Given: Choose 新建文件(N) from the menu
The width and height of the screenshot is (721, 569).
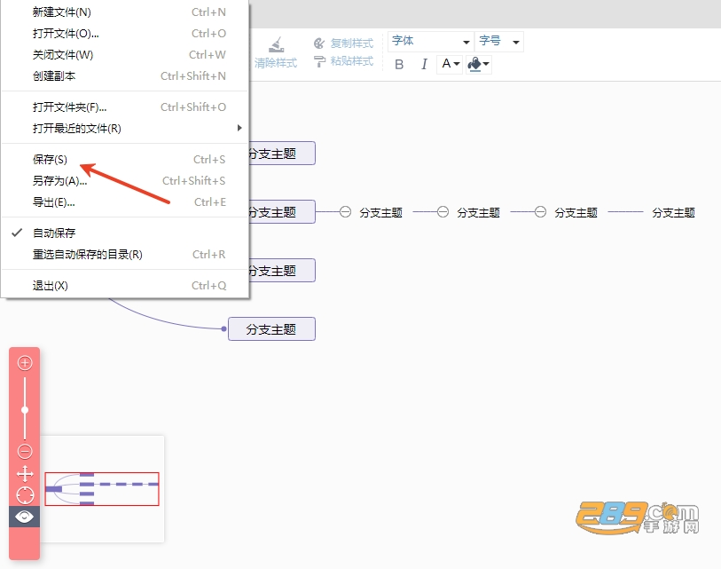Looking at the screenshot, I should click(125, 12).
